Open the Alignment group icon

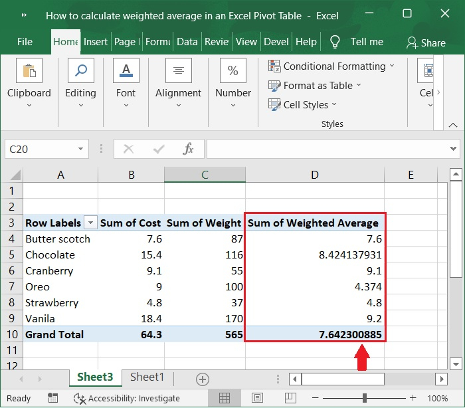(x=178, y=72)
